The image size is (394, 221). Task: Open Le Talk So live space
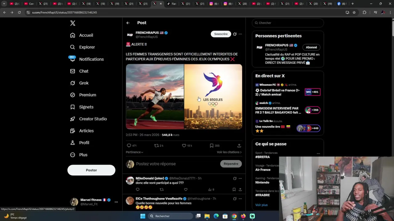[x=288, y=126]
